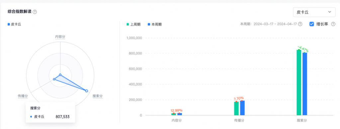Click green 搜索分 上周期 bar
The height and width of the screenshot is (129, 340).
(299, 83)
